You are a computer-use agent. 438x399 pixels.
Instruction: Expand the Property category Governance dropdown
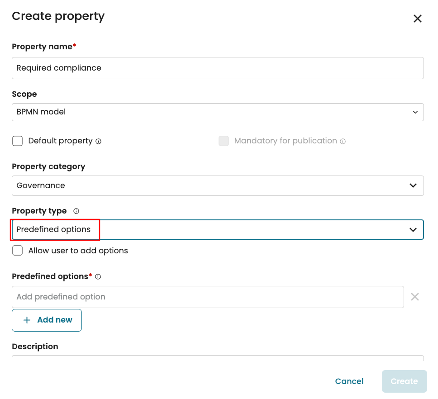(x=217, y=185)
